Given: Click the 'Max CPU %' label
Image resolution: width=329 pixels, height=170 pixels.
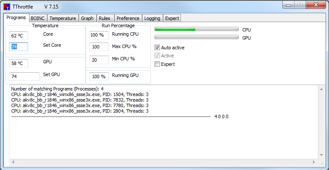Looking at the screenshot, I should point(124,46).
